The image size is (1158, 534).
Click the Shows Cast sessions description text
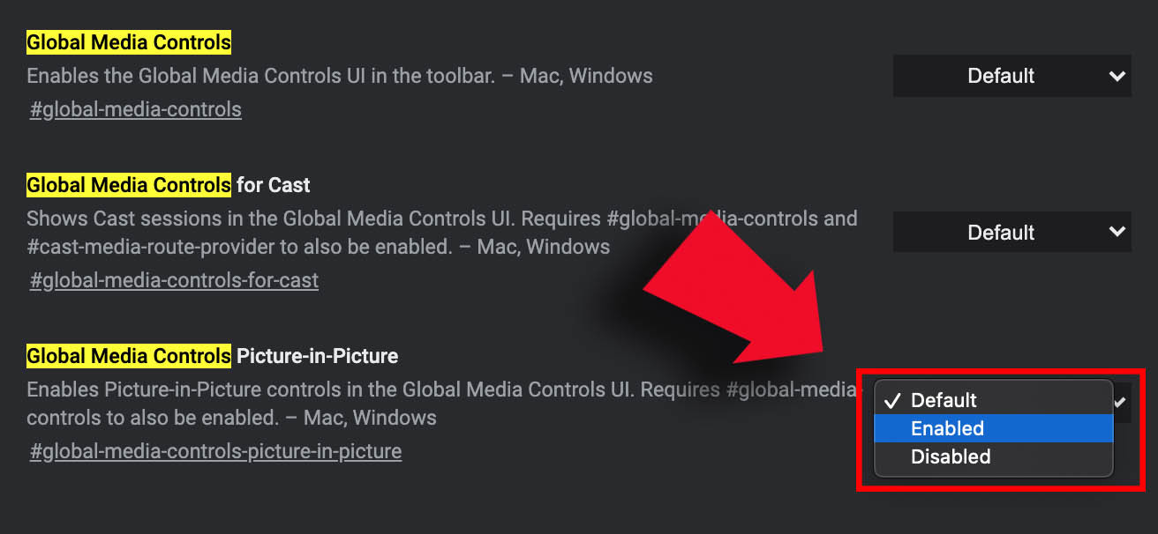(x=441, y=232)
